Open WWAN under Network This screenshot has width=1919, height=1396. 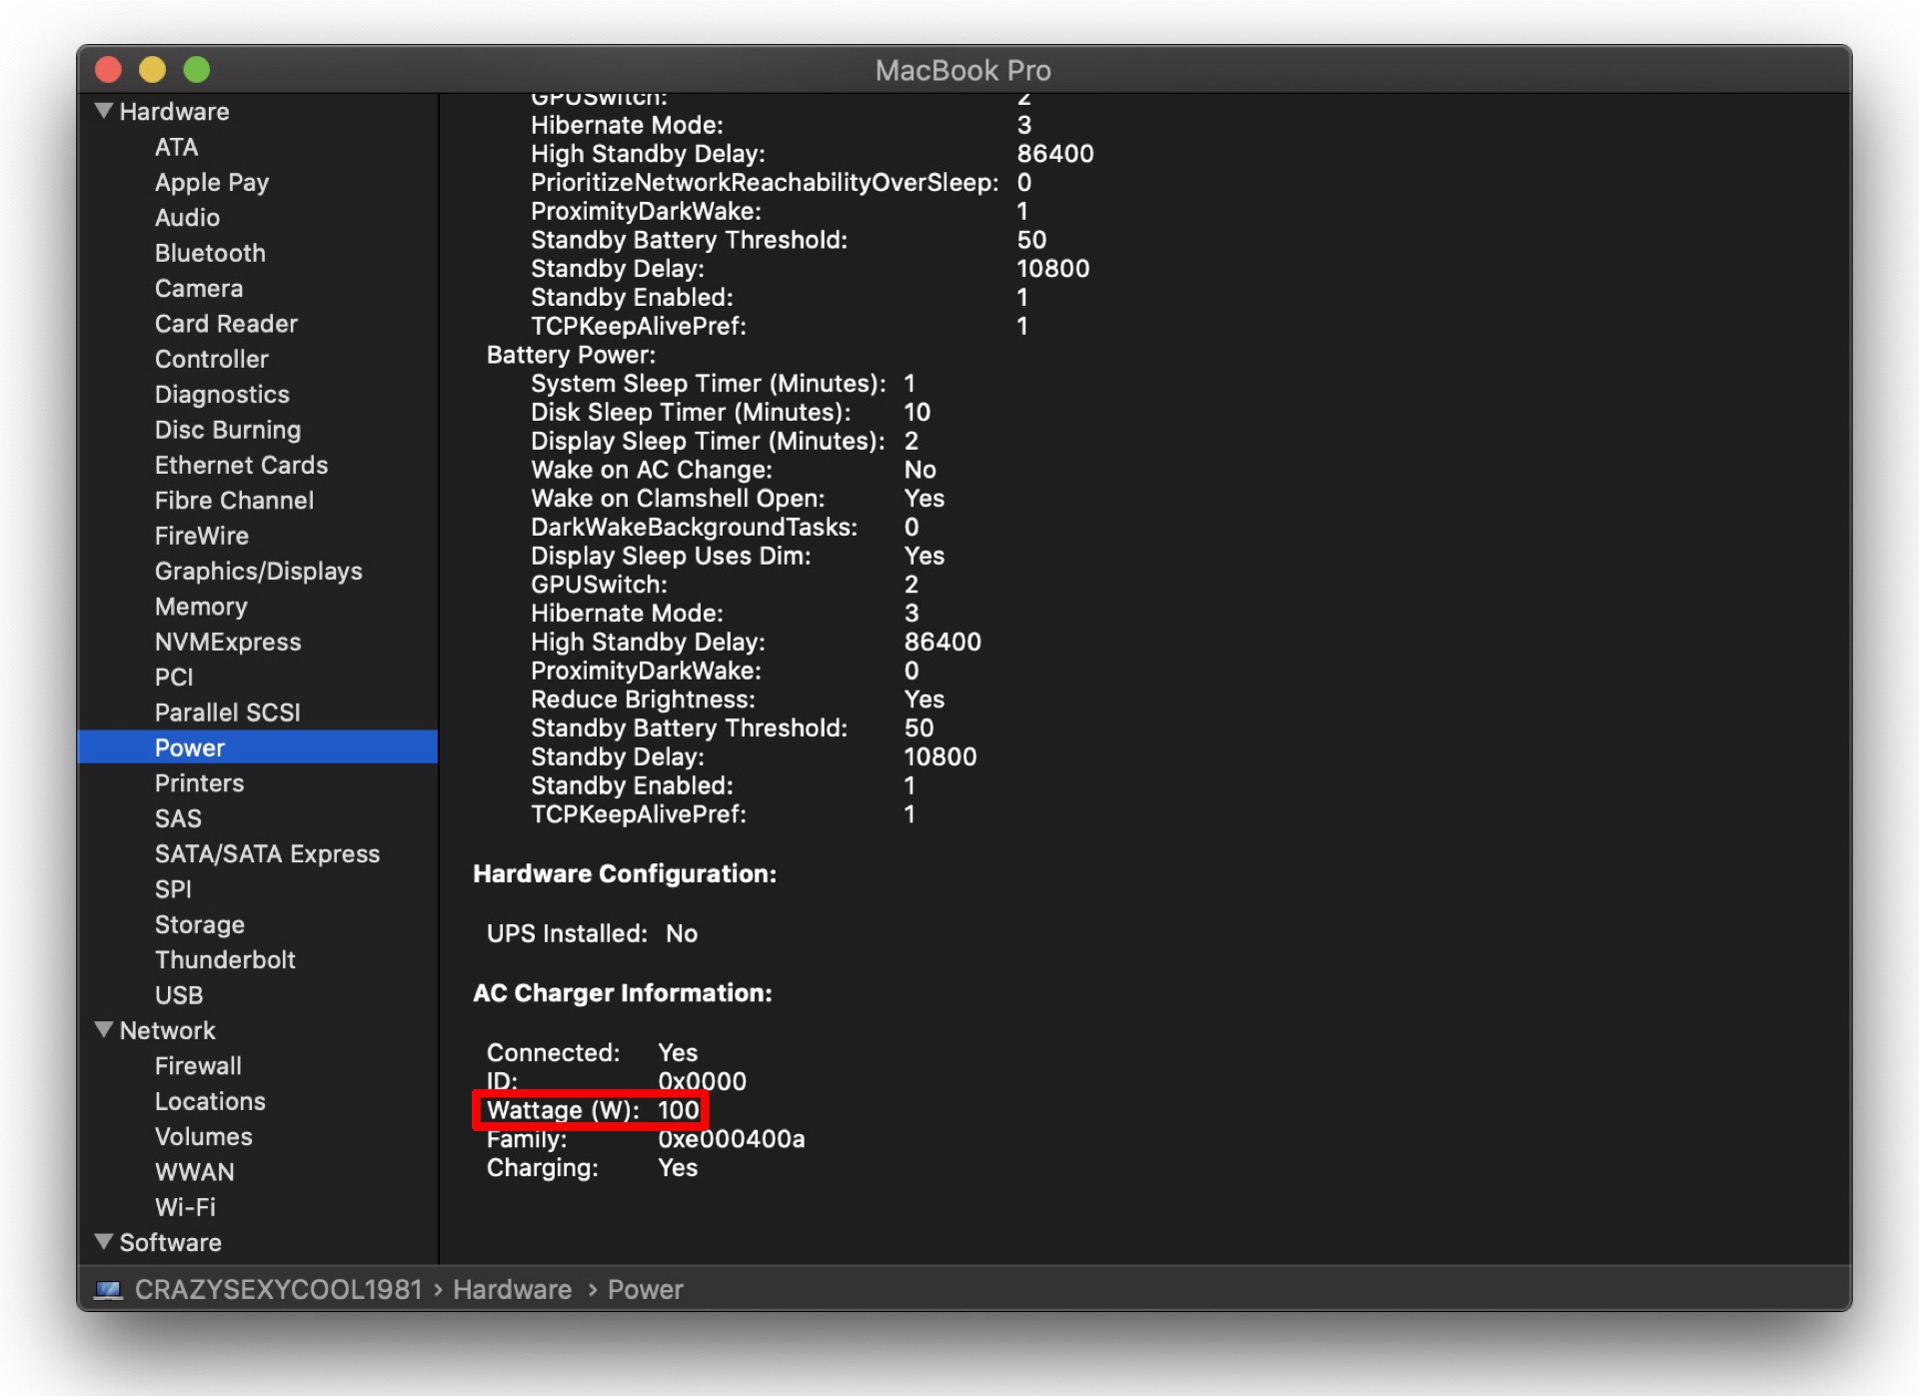[195, 1172]
